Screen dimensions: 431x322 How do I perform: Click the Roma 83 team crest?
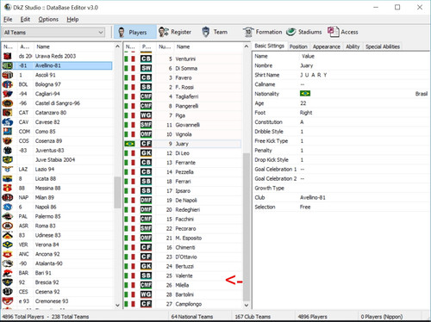(8, 226)
